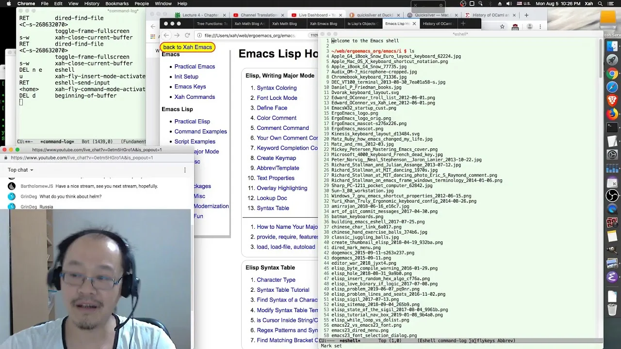Bookmark page with the star icon
The height and width of the screenshot is (349, 621).
click(502, 27)
